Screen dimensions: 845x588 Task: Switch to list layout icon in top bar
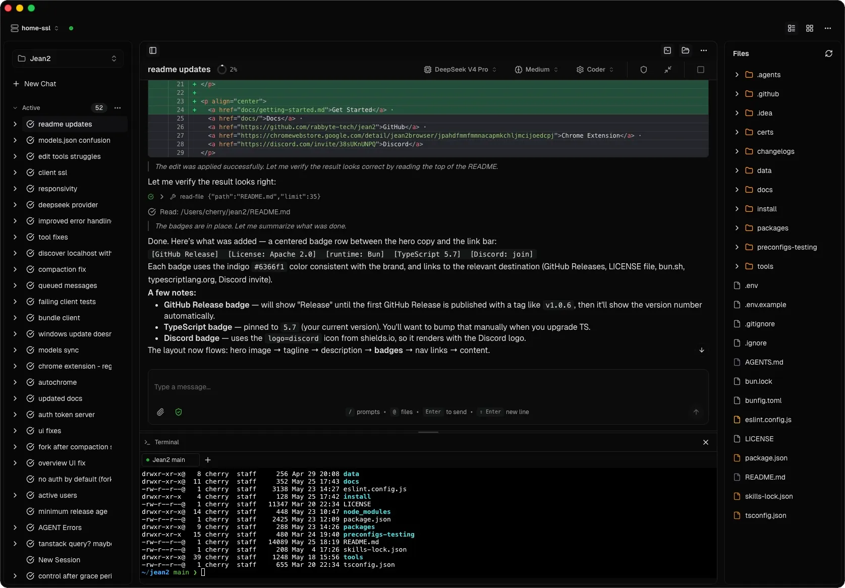click(x=792, y=28)
